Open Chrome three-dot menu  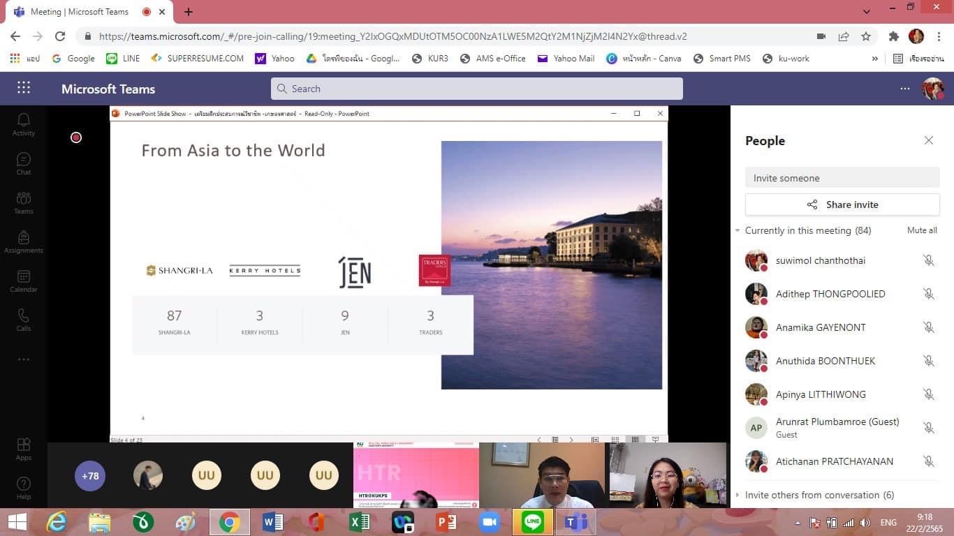point(939,36)
